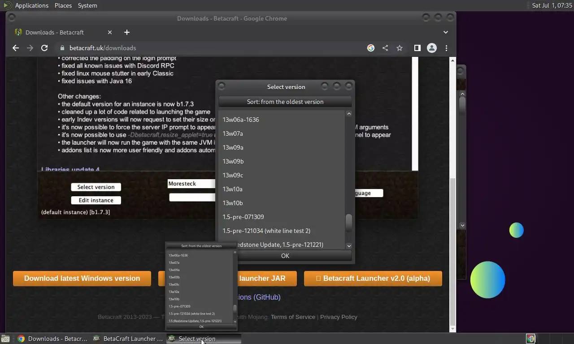Click the Google icon in address bar

click(x=371, y=48)
